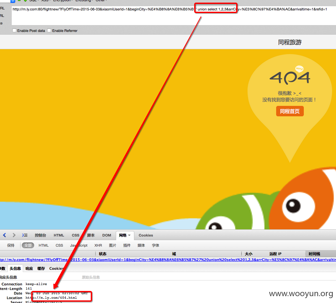Image resolution: width=336 pixels, height=303 pixels.
Task: Switch to the Firebug CSS panel tab
Action: [75, 236]
